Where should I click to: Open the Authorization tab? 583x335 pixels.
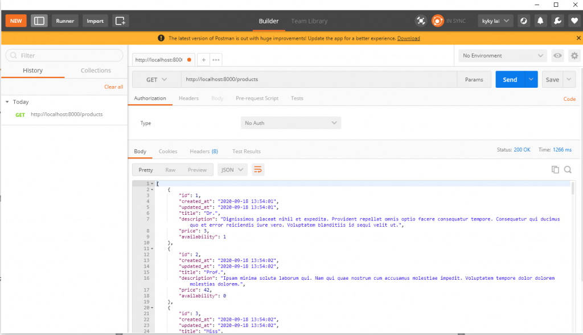tap(150, 98)
